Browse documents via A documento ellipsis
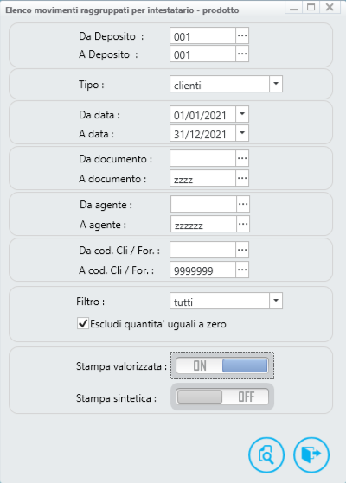 pos(242,178)
